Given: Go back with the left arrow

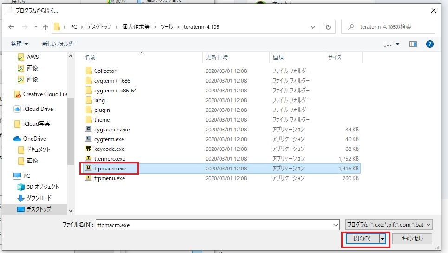Looking at the screenshot, I should [11, 27].
